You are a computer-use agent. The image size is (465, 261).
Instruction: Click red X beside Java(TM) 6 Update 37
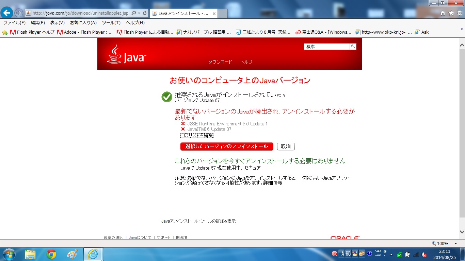pos(183,129)
